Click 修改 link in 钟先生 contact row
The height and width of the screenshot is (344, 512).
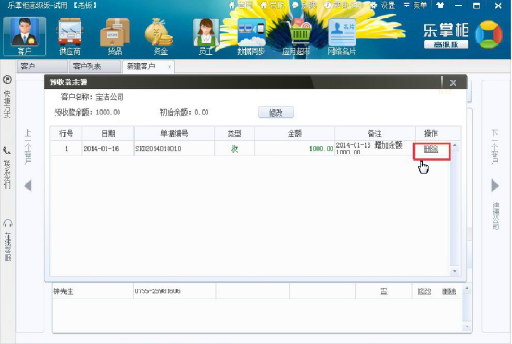pos(424,291)
